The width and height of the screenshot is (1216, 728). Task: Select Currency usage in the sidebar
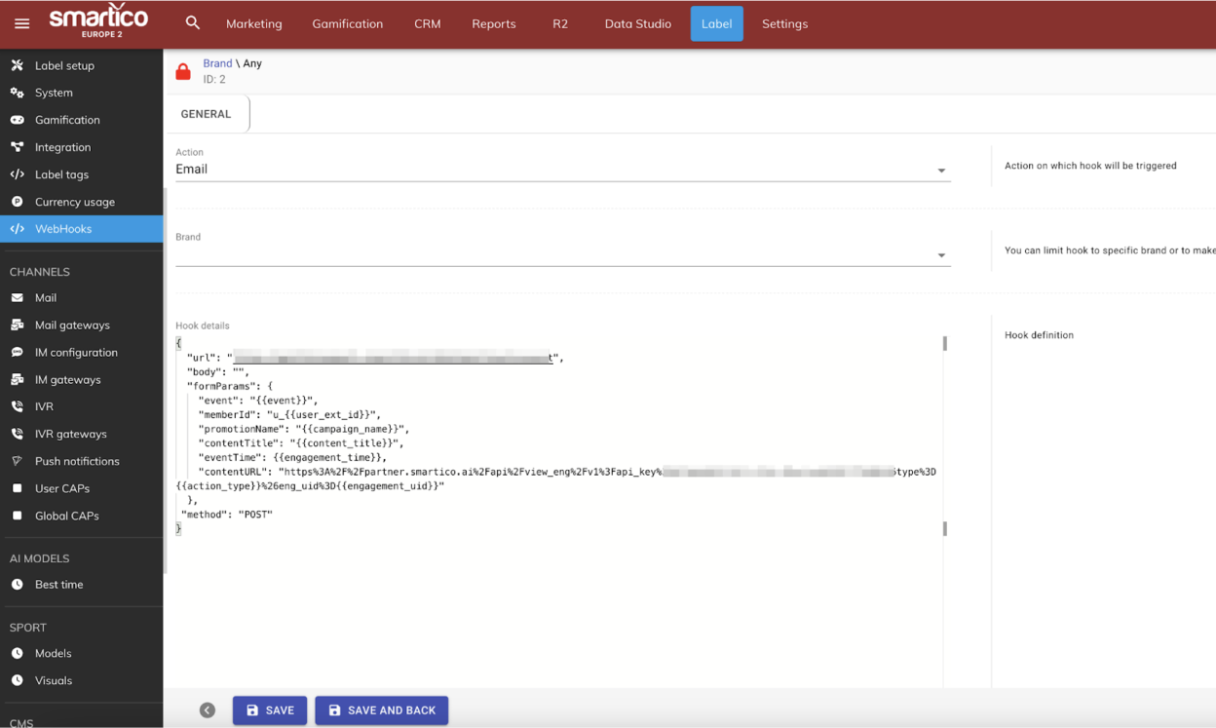point(74,202)
